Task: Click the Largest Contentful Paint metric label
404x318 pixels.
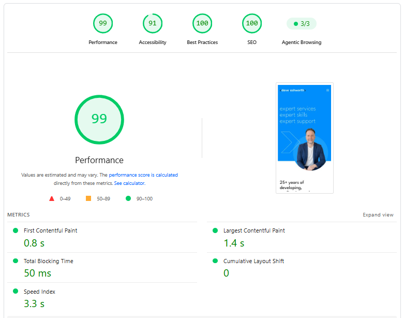Action: point(254,230)
